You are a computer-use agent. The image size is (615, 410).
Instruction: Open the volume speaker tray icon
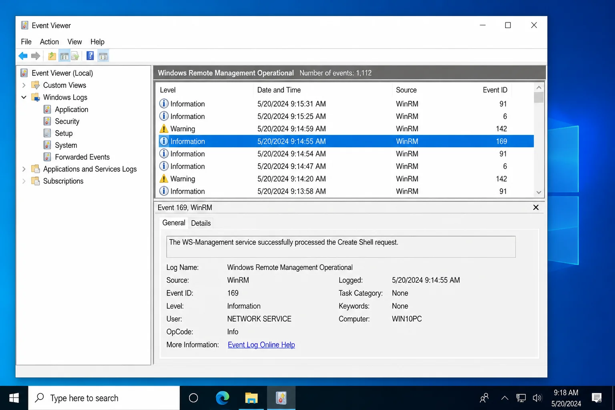(x=537, y=398)
